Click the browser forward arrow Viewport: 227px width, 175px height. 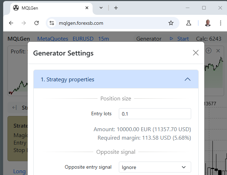point(24,23)
